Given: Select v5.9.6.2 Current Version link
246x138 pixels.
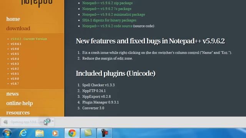Looking at the screenshot, I should tap(29, 39).
